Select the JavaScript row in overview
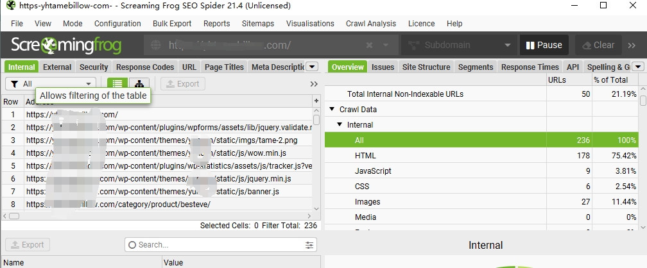The height and width of the screenshot is (268, 647). 481,171
